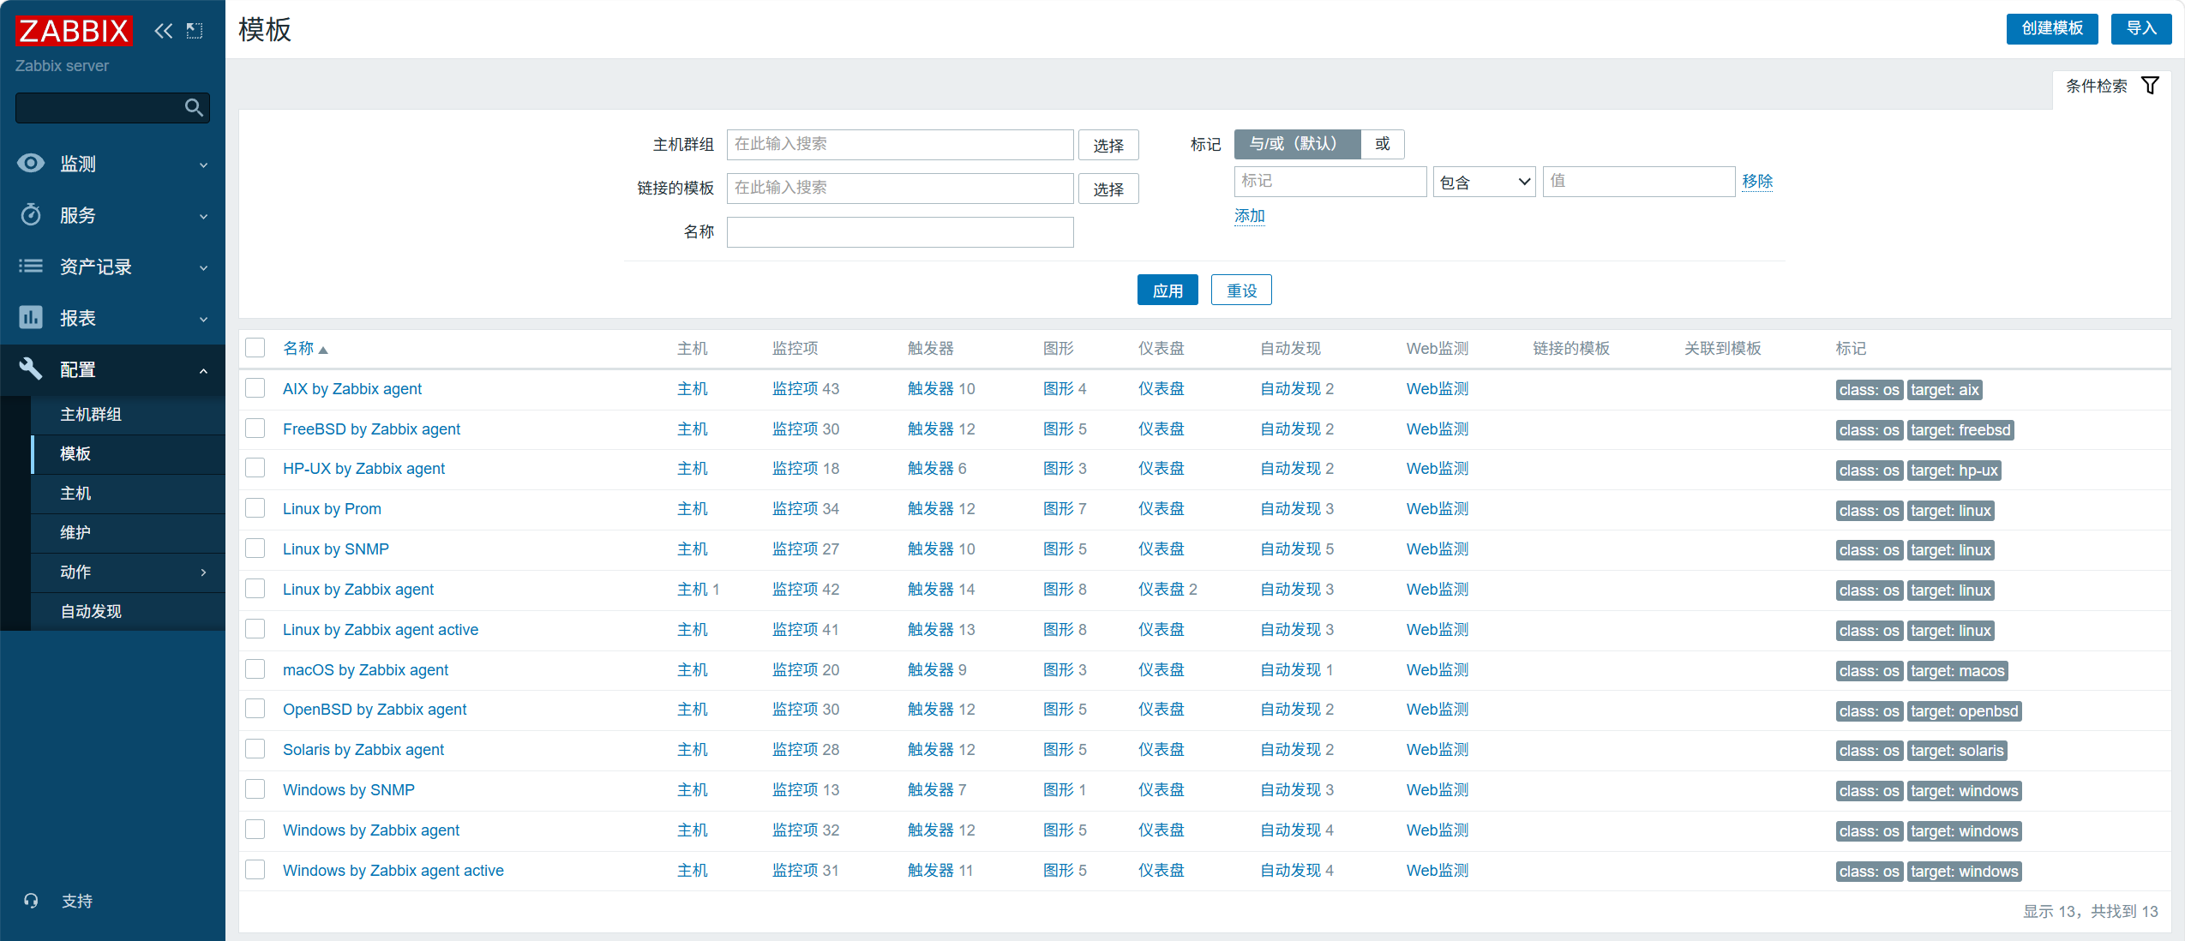The image size is (2185, 941).
Task: Open the Linux by Zabbix agent template
Action: 358,590
